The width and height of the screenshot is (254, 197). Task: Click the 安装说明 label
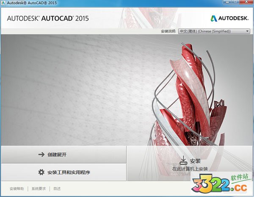click(x=168, y=31)
